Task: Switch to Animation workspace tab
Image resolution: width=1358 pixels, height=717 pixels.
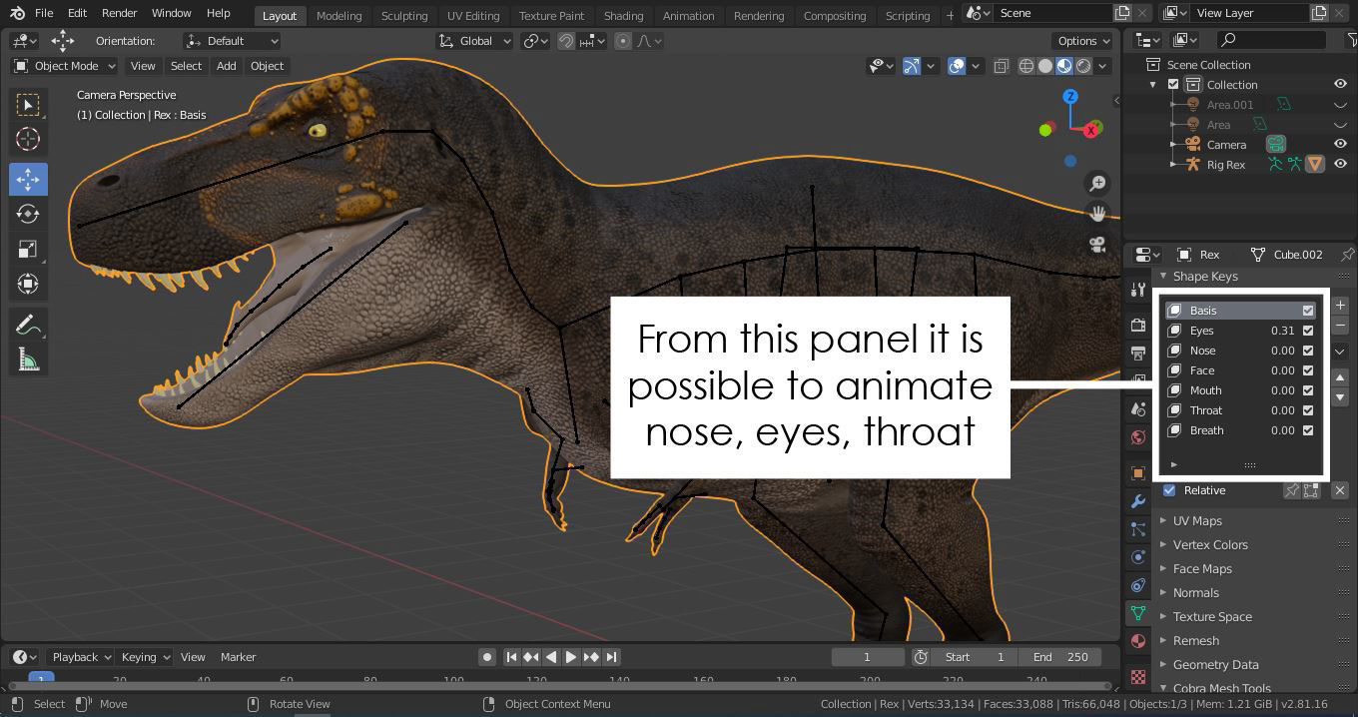Action: (689, 15)
